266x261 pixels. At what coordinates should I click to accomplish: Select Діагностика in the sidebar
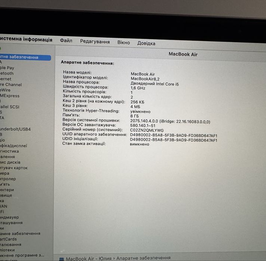9,151
